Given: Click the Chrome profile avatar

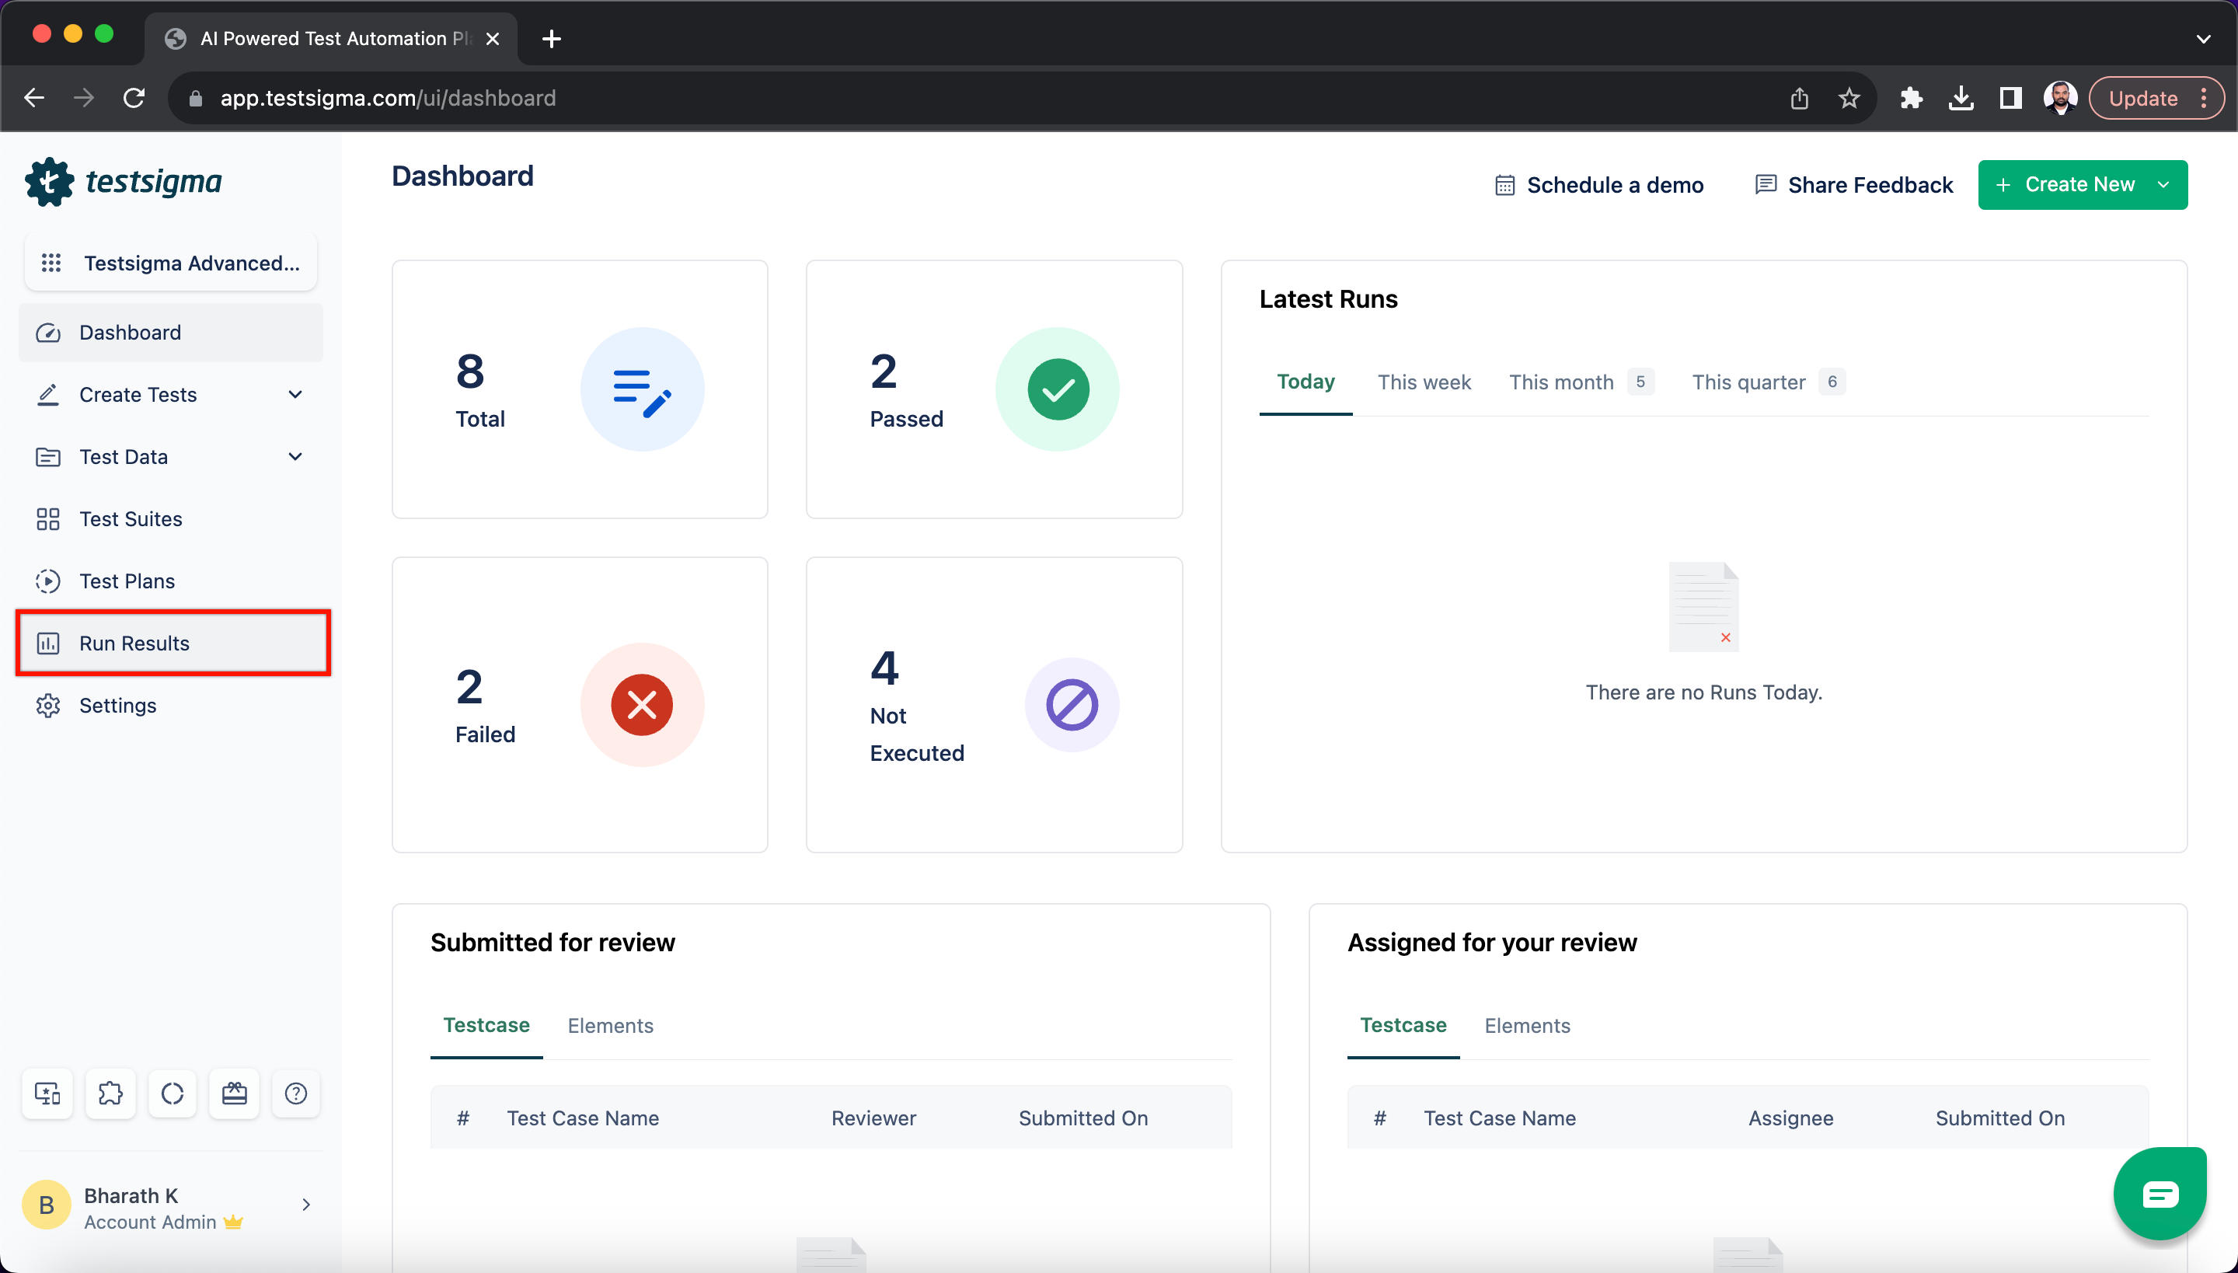Looking at the screenshot, I should point(2061,98).
